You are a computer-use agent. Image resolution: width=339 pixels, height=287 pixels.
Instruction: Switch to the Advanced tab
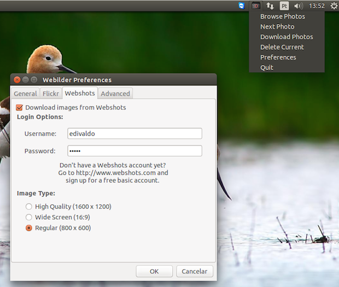115,93
